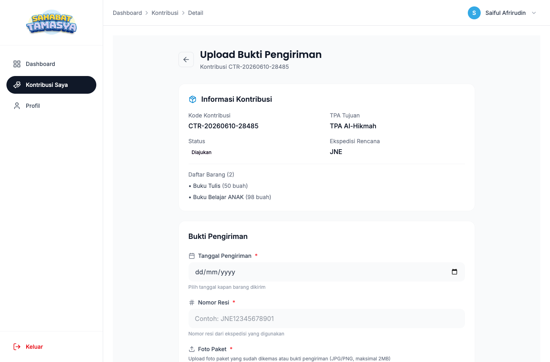
Task: Click the calendar icon next to Tanggal Pengiriman
Action: coord(192,256)
